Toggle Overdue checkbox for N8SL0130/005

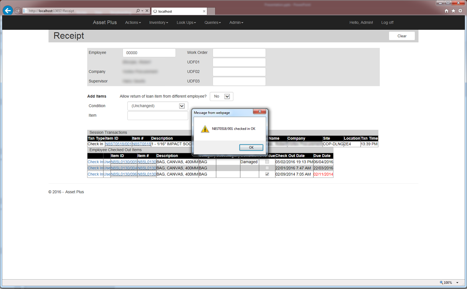tap(267, 162)
